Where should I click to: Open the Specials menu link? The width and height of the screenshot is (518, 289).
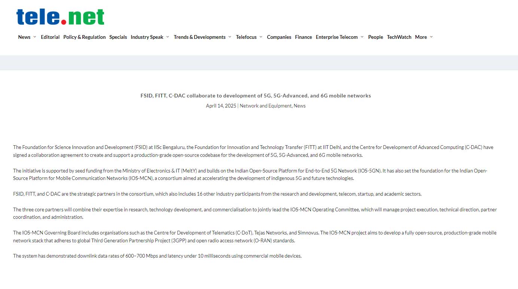click(x=118, y=37)
